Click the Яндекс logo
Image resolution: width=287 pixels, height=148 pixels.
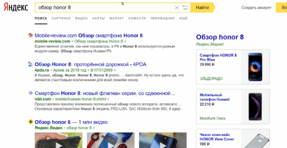(16, 7)
